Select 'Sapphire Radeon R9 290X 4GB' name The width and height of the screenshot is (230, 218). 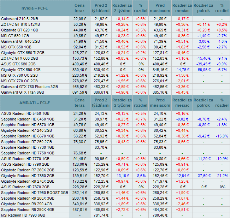(x=28, y=210)
